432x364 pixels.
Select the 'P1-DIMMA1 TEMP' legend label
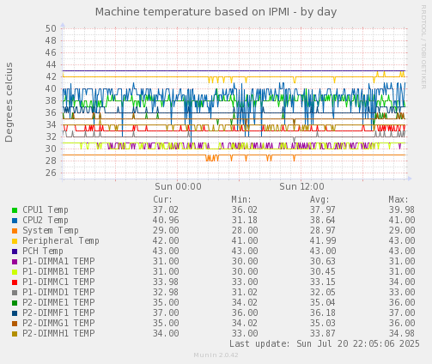[58, 261]
